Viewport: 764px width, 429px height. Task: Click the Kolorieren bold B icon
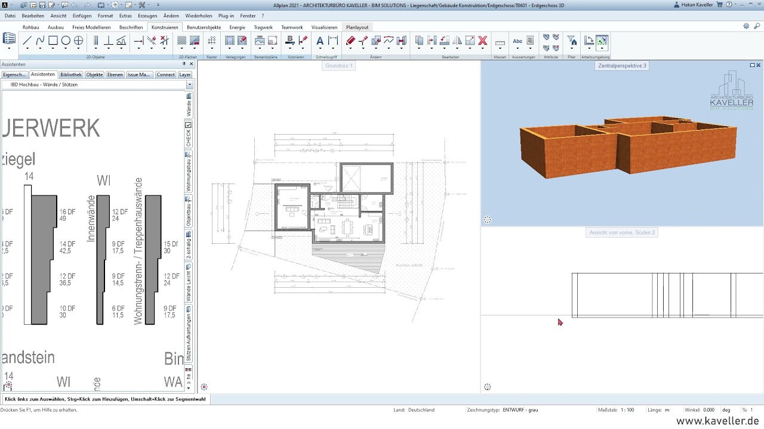pos(290,41)
